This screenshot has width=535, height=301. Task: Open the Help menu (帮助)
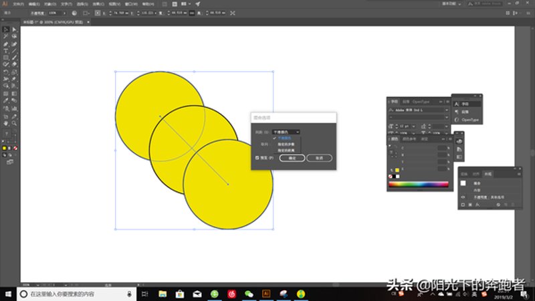click(148, 4)
